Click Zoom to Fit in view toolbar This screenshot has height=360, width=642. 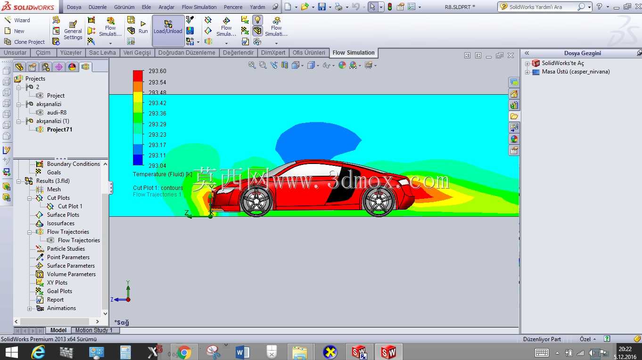(252, 65)
